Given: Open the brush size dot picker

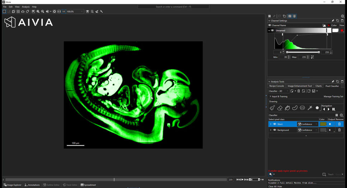Looking at the screenshot, I should coord(317,108).
